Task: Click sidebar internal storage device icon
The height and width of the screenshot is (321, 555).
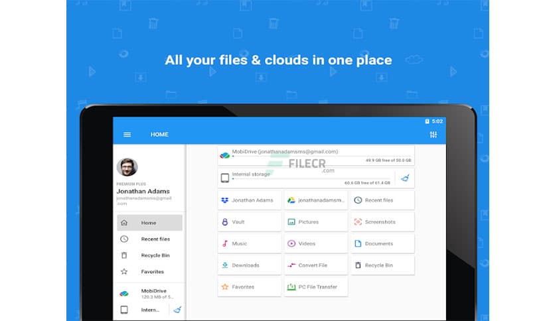Action: (x=124, y=310)
